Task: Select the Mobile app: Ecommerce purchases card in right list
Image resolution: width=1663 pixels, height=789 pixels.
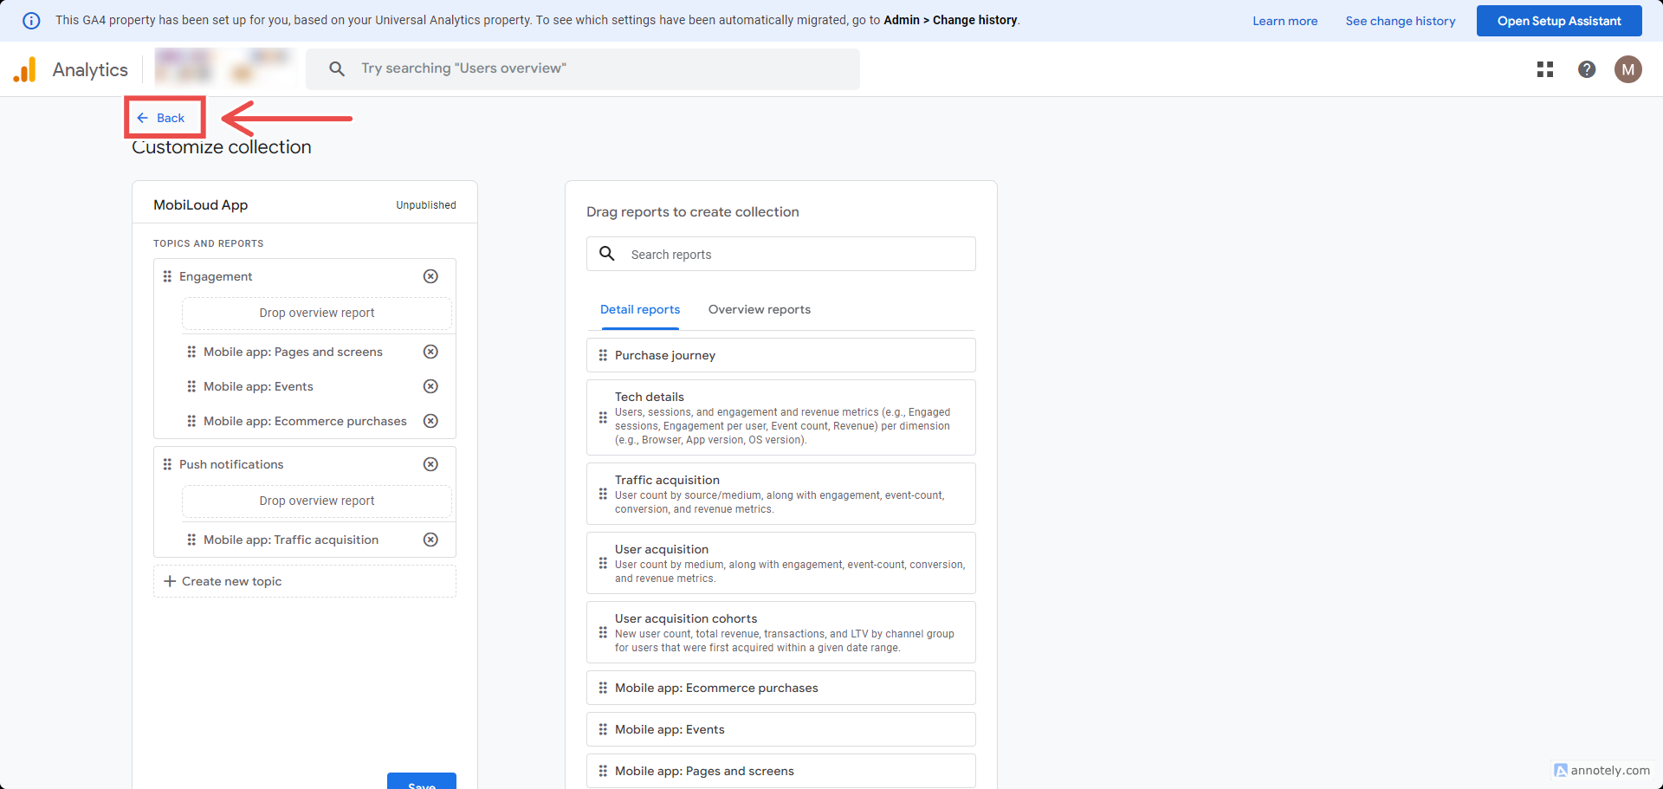Action: [781, 688]
